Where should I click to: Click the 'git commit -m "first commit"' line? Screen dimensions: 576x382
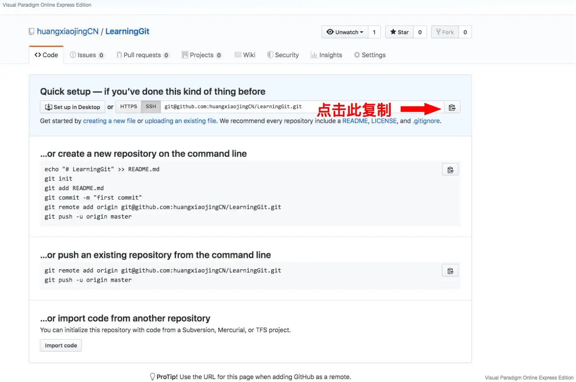pos(93,198)
